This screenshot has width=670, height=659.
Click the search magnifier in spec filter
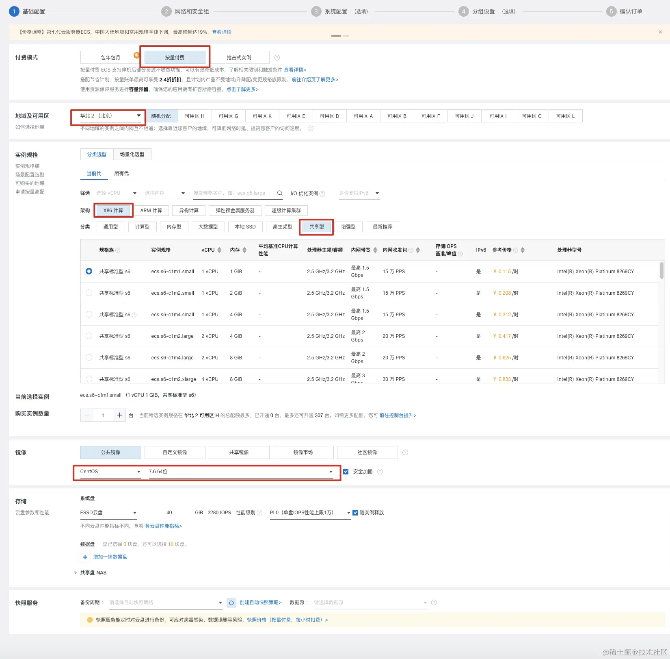[x=280, y=193]
